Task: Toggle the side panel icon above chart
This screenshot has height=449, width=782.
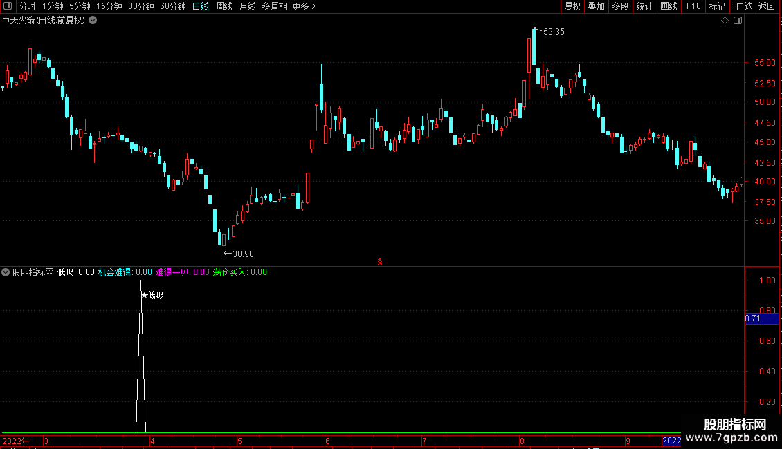Action: [x=738, y=21]
